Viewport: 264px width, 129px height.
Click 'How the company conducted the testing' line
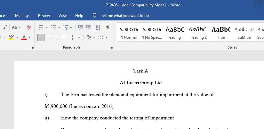pyautogui.click(x=117, y=118)
